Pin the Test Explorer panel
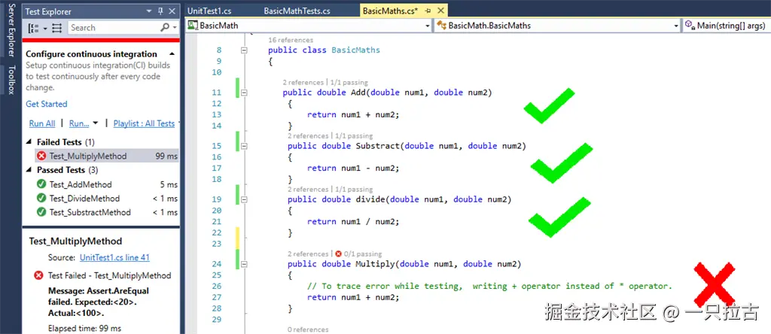The width and height of the screenshot is (771, 334). click(x=160, y=11)
